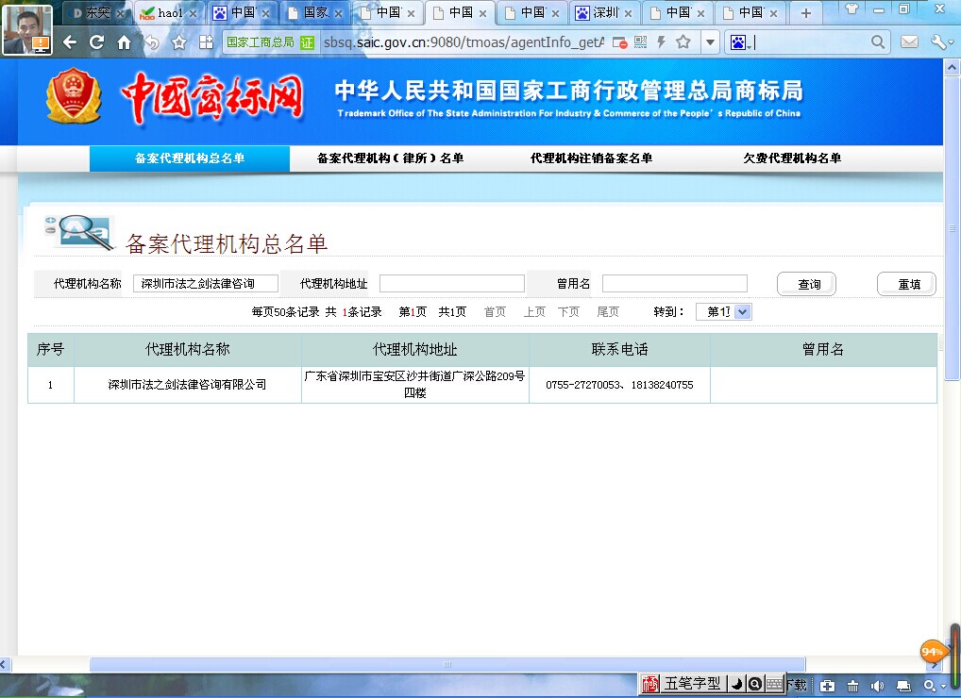The width and height of the screenshot is (961, 698).
Task: Select the phone cell 0755-27270053
Action: click(x=619, y=385)
